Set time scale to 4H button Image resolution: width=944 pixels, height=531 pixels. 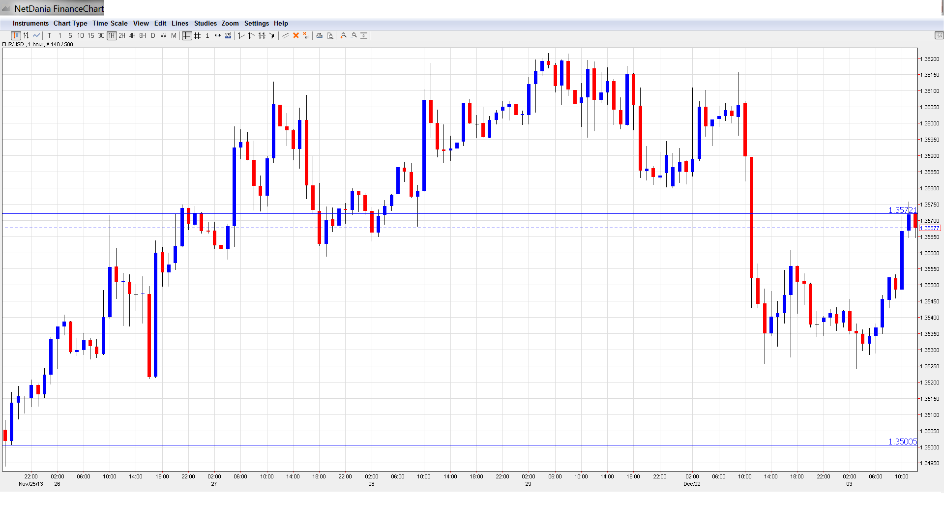[132, 35]
